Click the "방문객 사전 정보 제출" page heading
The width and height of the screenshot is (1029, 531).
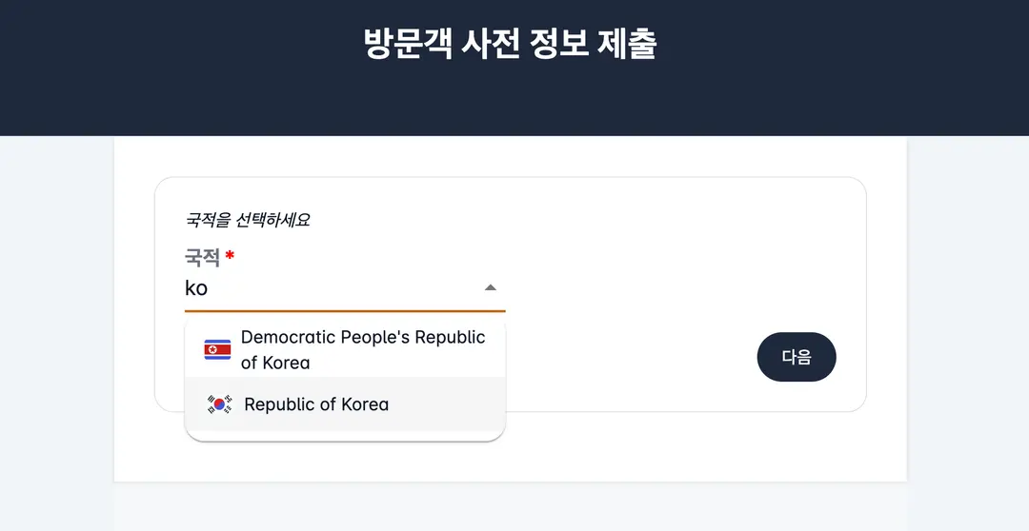coord(510,44)
